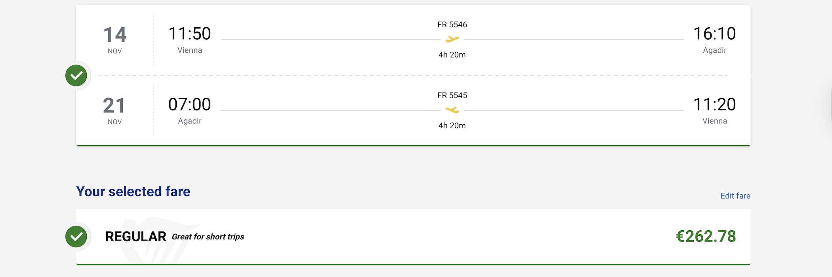Click the Your selected fare heading
832x277 pixels.
pyautogui.click(x=133, y=192)
